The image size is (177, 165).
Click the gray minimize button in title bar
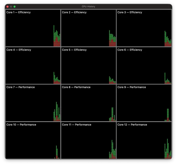coord(11,6)
